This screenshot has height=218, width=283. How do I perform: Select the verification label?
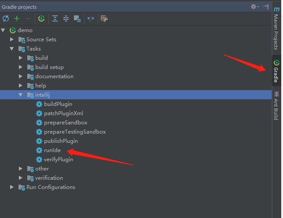[x=49, y=178]
